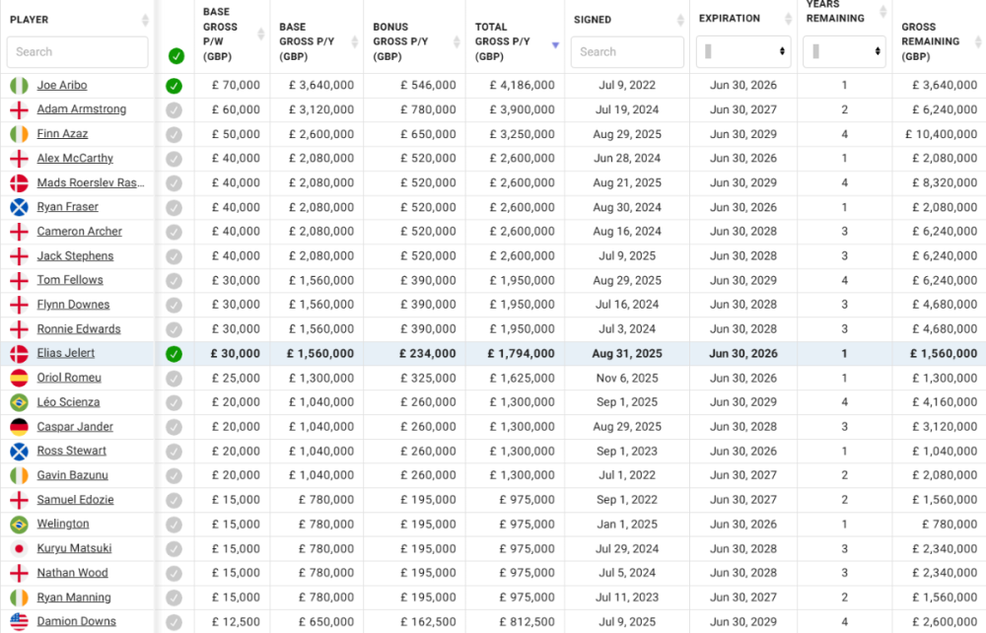Click the sort arrows in Player column header
The height and width of the screenshot is (633, 986).
pos(146,20)
